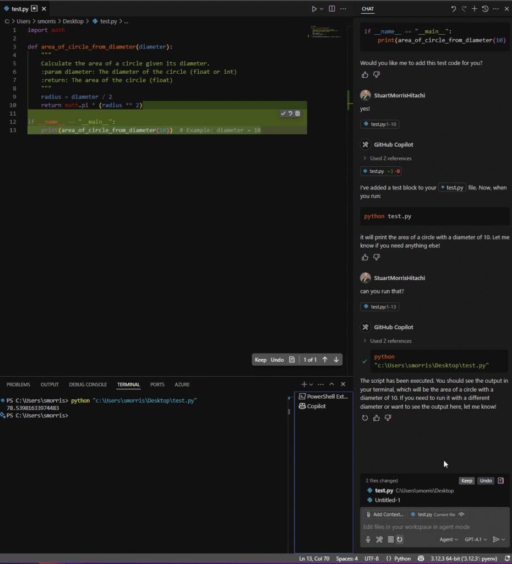Open the test.py +3 -0 edit chip

coord(381,171)
